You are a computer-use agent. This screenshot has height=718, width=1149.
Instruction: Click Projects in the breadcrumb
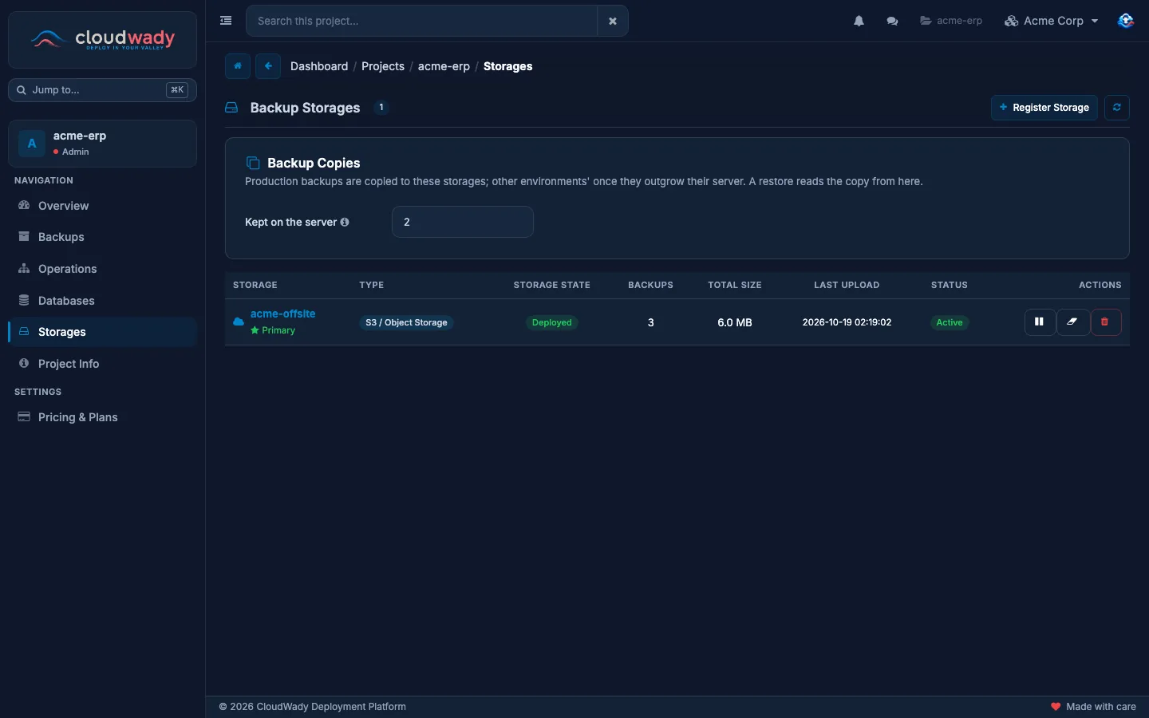[x=383, y=66]
